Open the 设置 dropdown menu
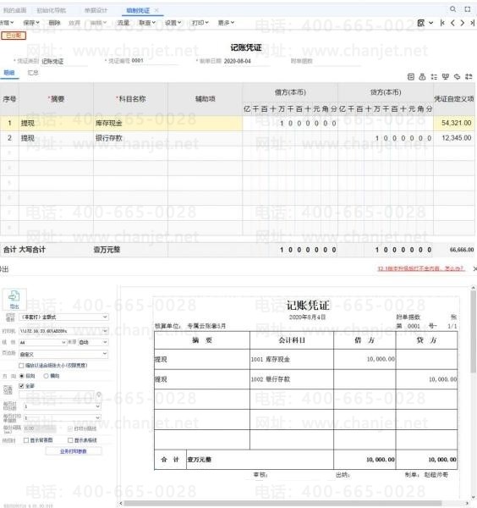Image resolution: width=477 pixels, height=508 pixels. pos(173,23)
